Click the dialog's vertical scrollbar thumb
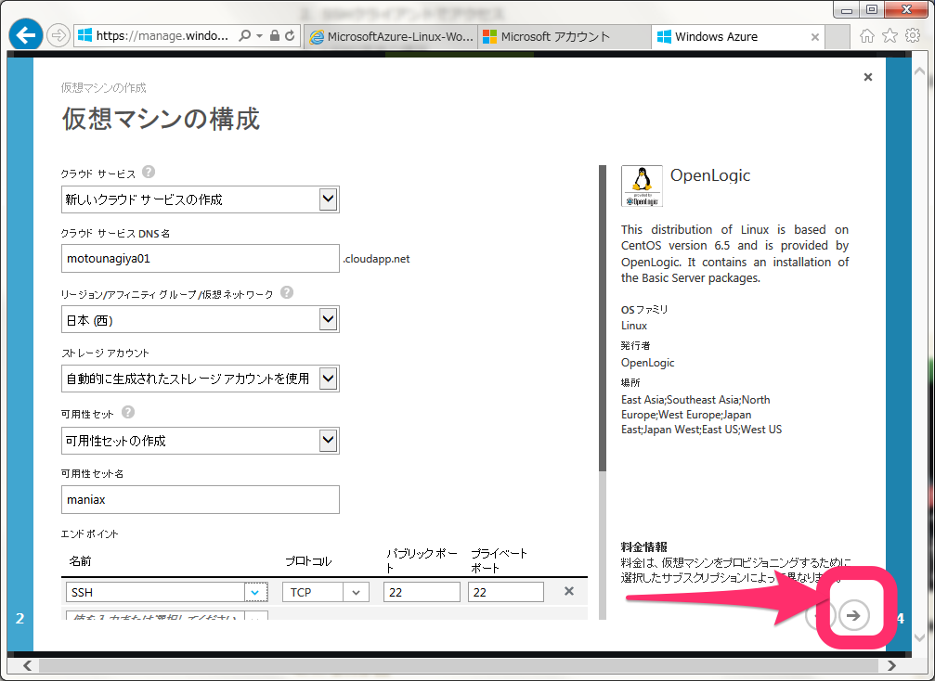Image resolution: width=935 pixels, height=681 pixels. click(x=603, y=318)
